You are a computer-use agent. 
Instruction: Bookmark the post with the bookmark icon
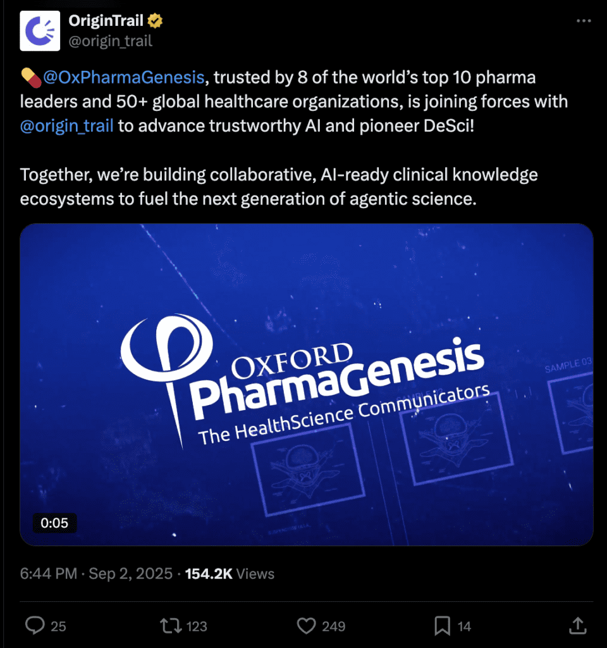coord(443,626)
